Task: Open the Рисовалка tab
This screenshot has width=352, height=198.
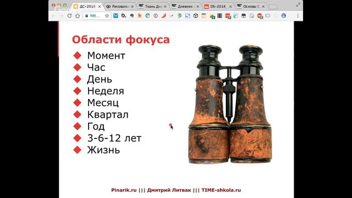Action: click(120, 7)
